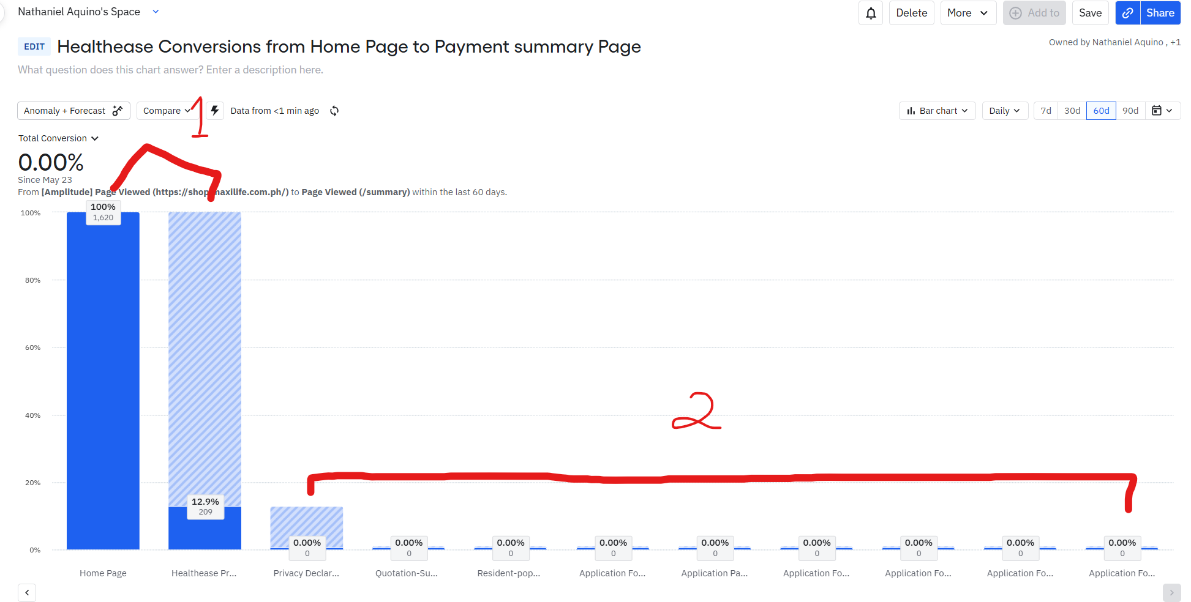This screenshot has height=602, width=1191.
Task: Click the EDIT badge
Action: click(34, 46)
